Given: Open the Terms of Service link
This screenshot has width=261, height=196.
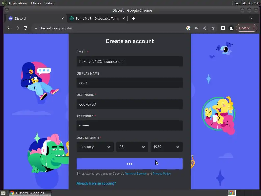Looking at the screenshot, I should point(136,174).
